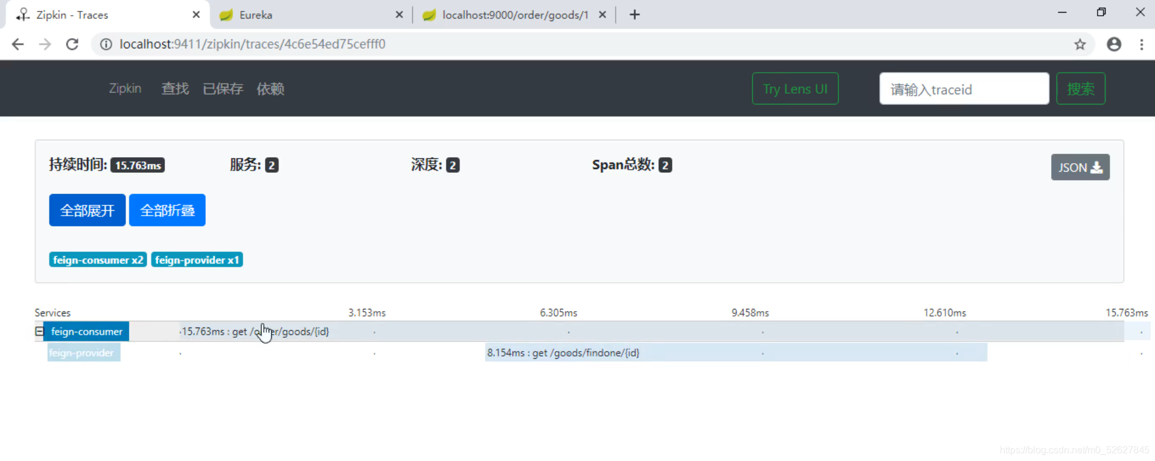Minimize the browser window
The image size is (1155, 461).
pyautogui.click(x=1062, y=12)
